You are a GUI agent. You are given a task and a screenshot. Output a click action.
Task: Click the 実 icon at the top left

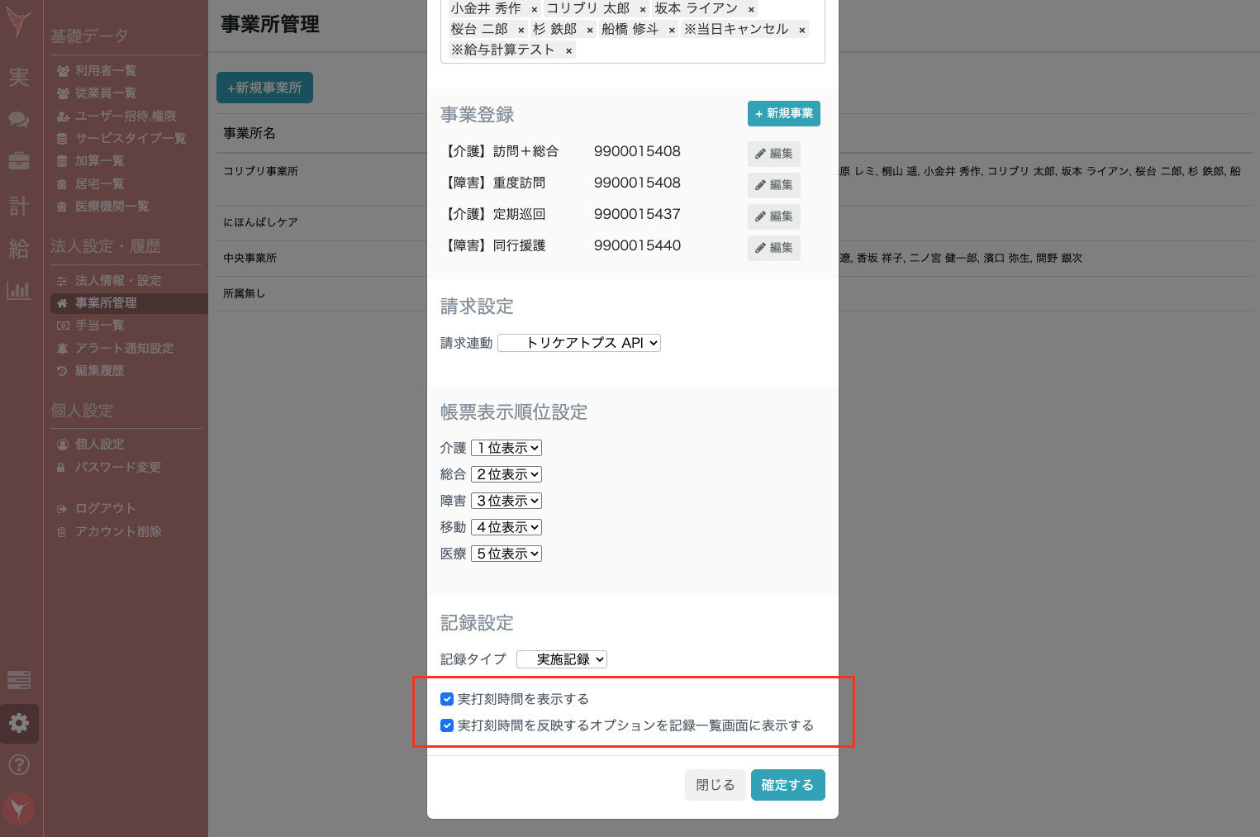(x=19, y=77)
